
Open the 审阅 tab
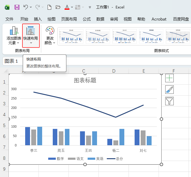[x=114, y=19]
